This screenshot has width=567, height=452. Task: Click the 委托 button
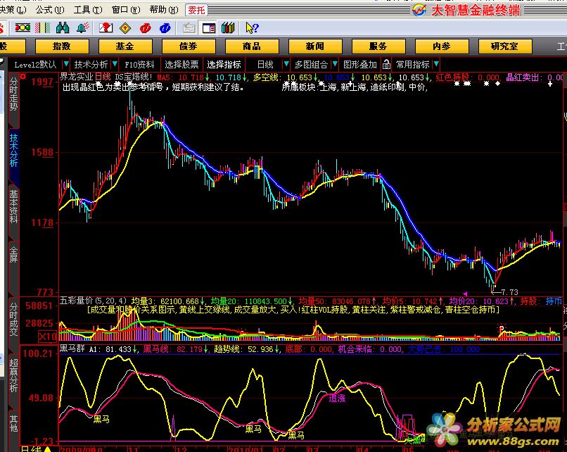pyautogui.click(x=196, y=10)
